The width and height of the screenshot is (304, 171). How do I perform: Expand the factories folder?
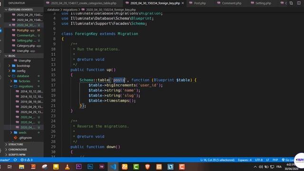[24, 81]
